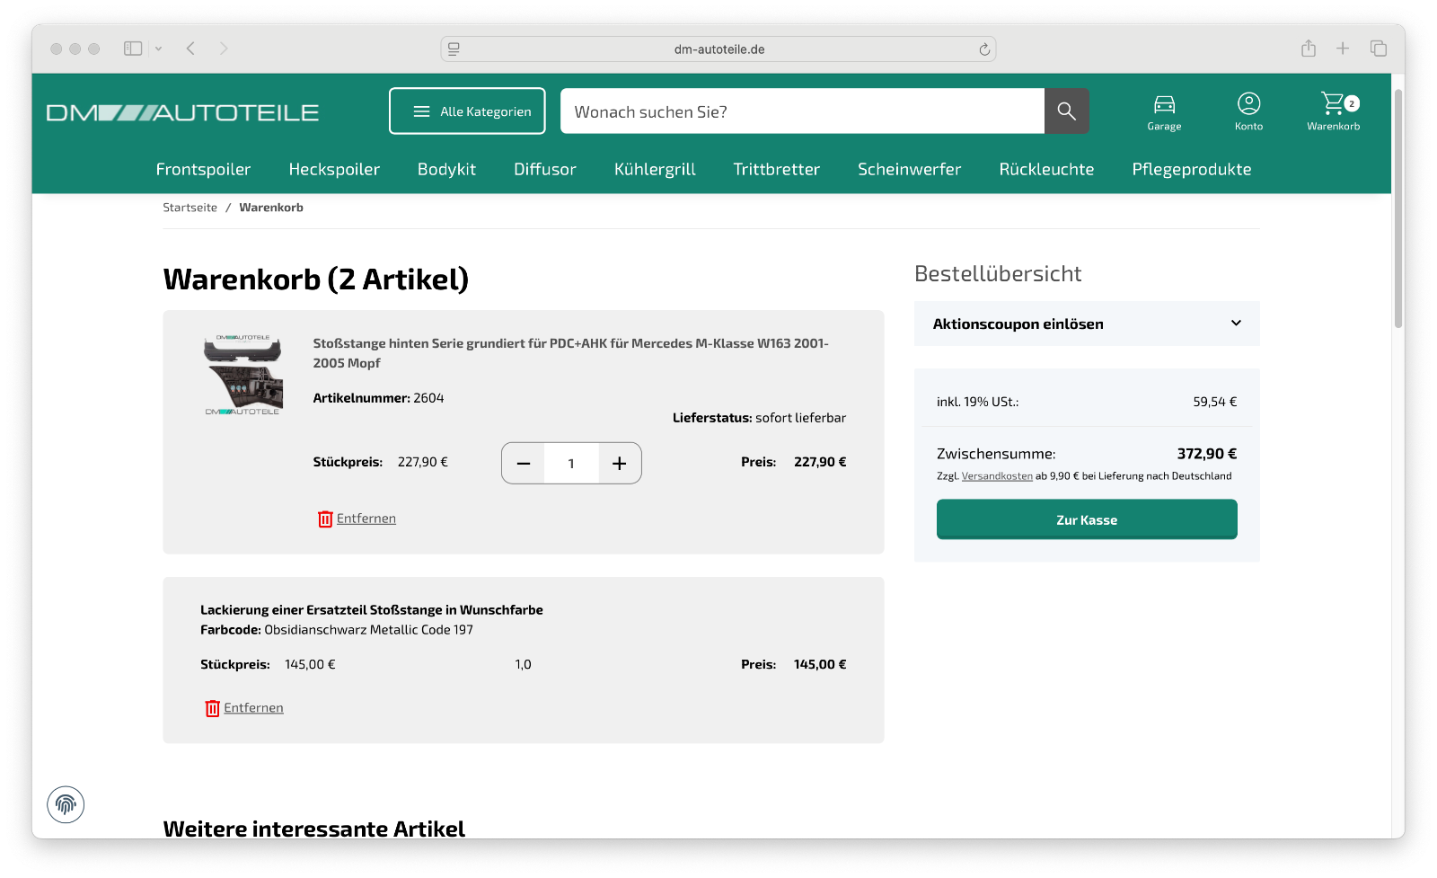The width and height of the screenshot is (1437, 878).
Task: Go to the Scheinwerfer category
Action: point(909,169)
